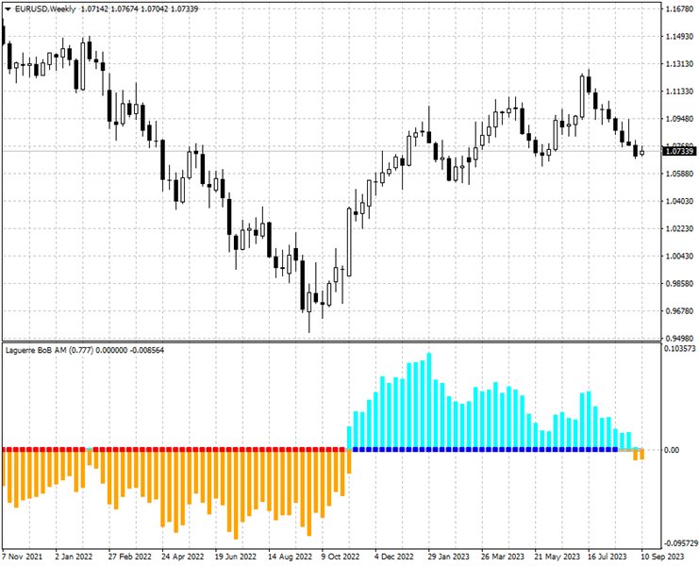This screenshot has width=699, height=566.
Task: Click the 14 Aug 2022 date label
Action: [290, 557]
